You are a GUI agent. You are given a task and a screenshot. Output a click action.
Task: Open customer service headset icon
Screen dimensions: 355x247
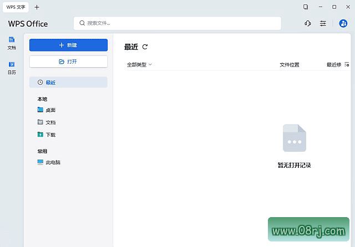(307, 23)
